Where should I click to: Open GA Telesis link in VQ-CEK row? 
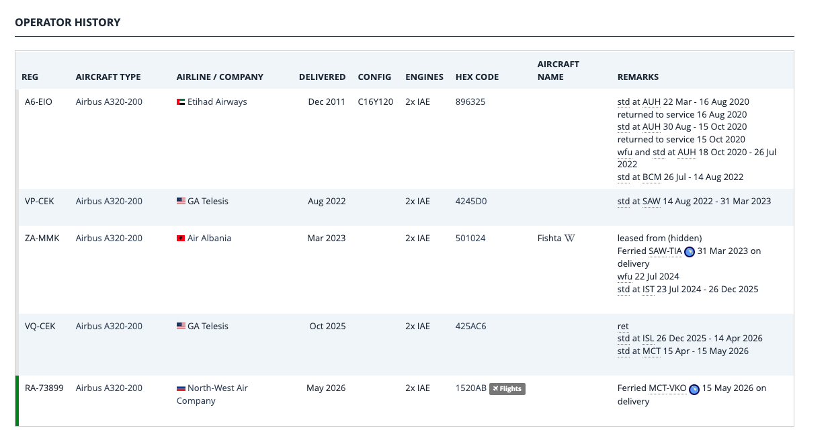click(208, 326)
